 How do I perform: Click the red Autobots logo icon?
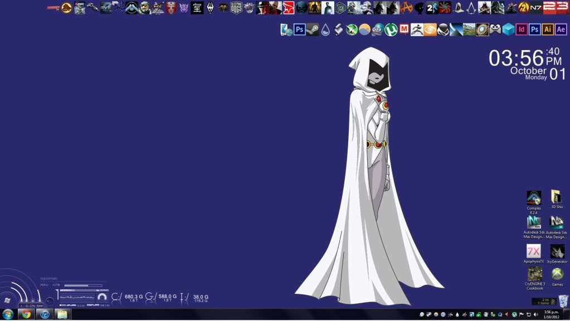coord(171,8)
